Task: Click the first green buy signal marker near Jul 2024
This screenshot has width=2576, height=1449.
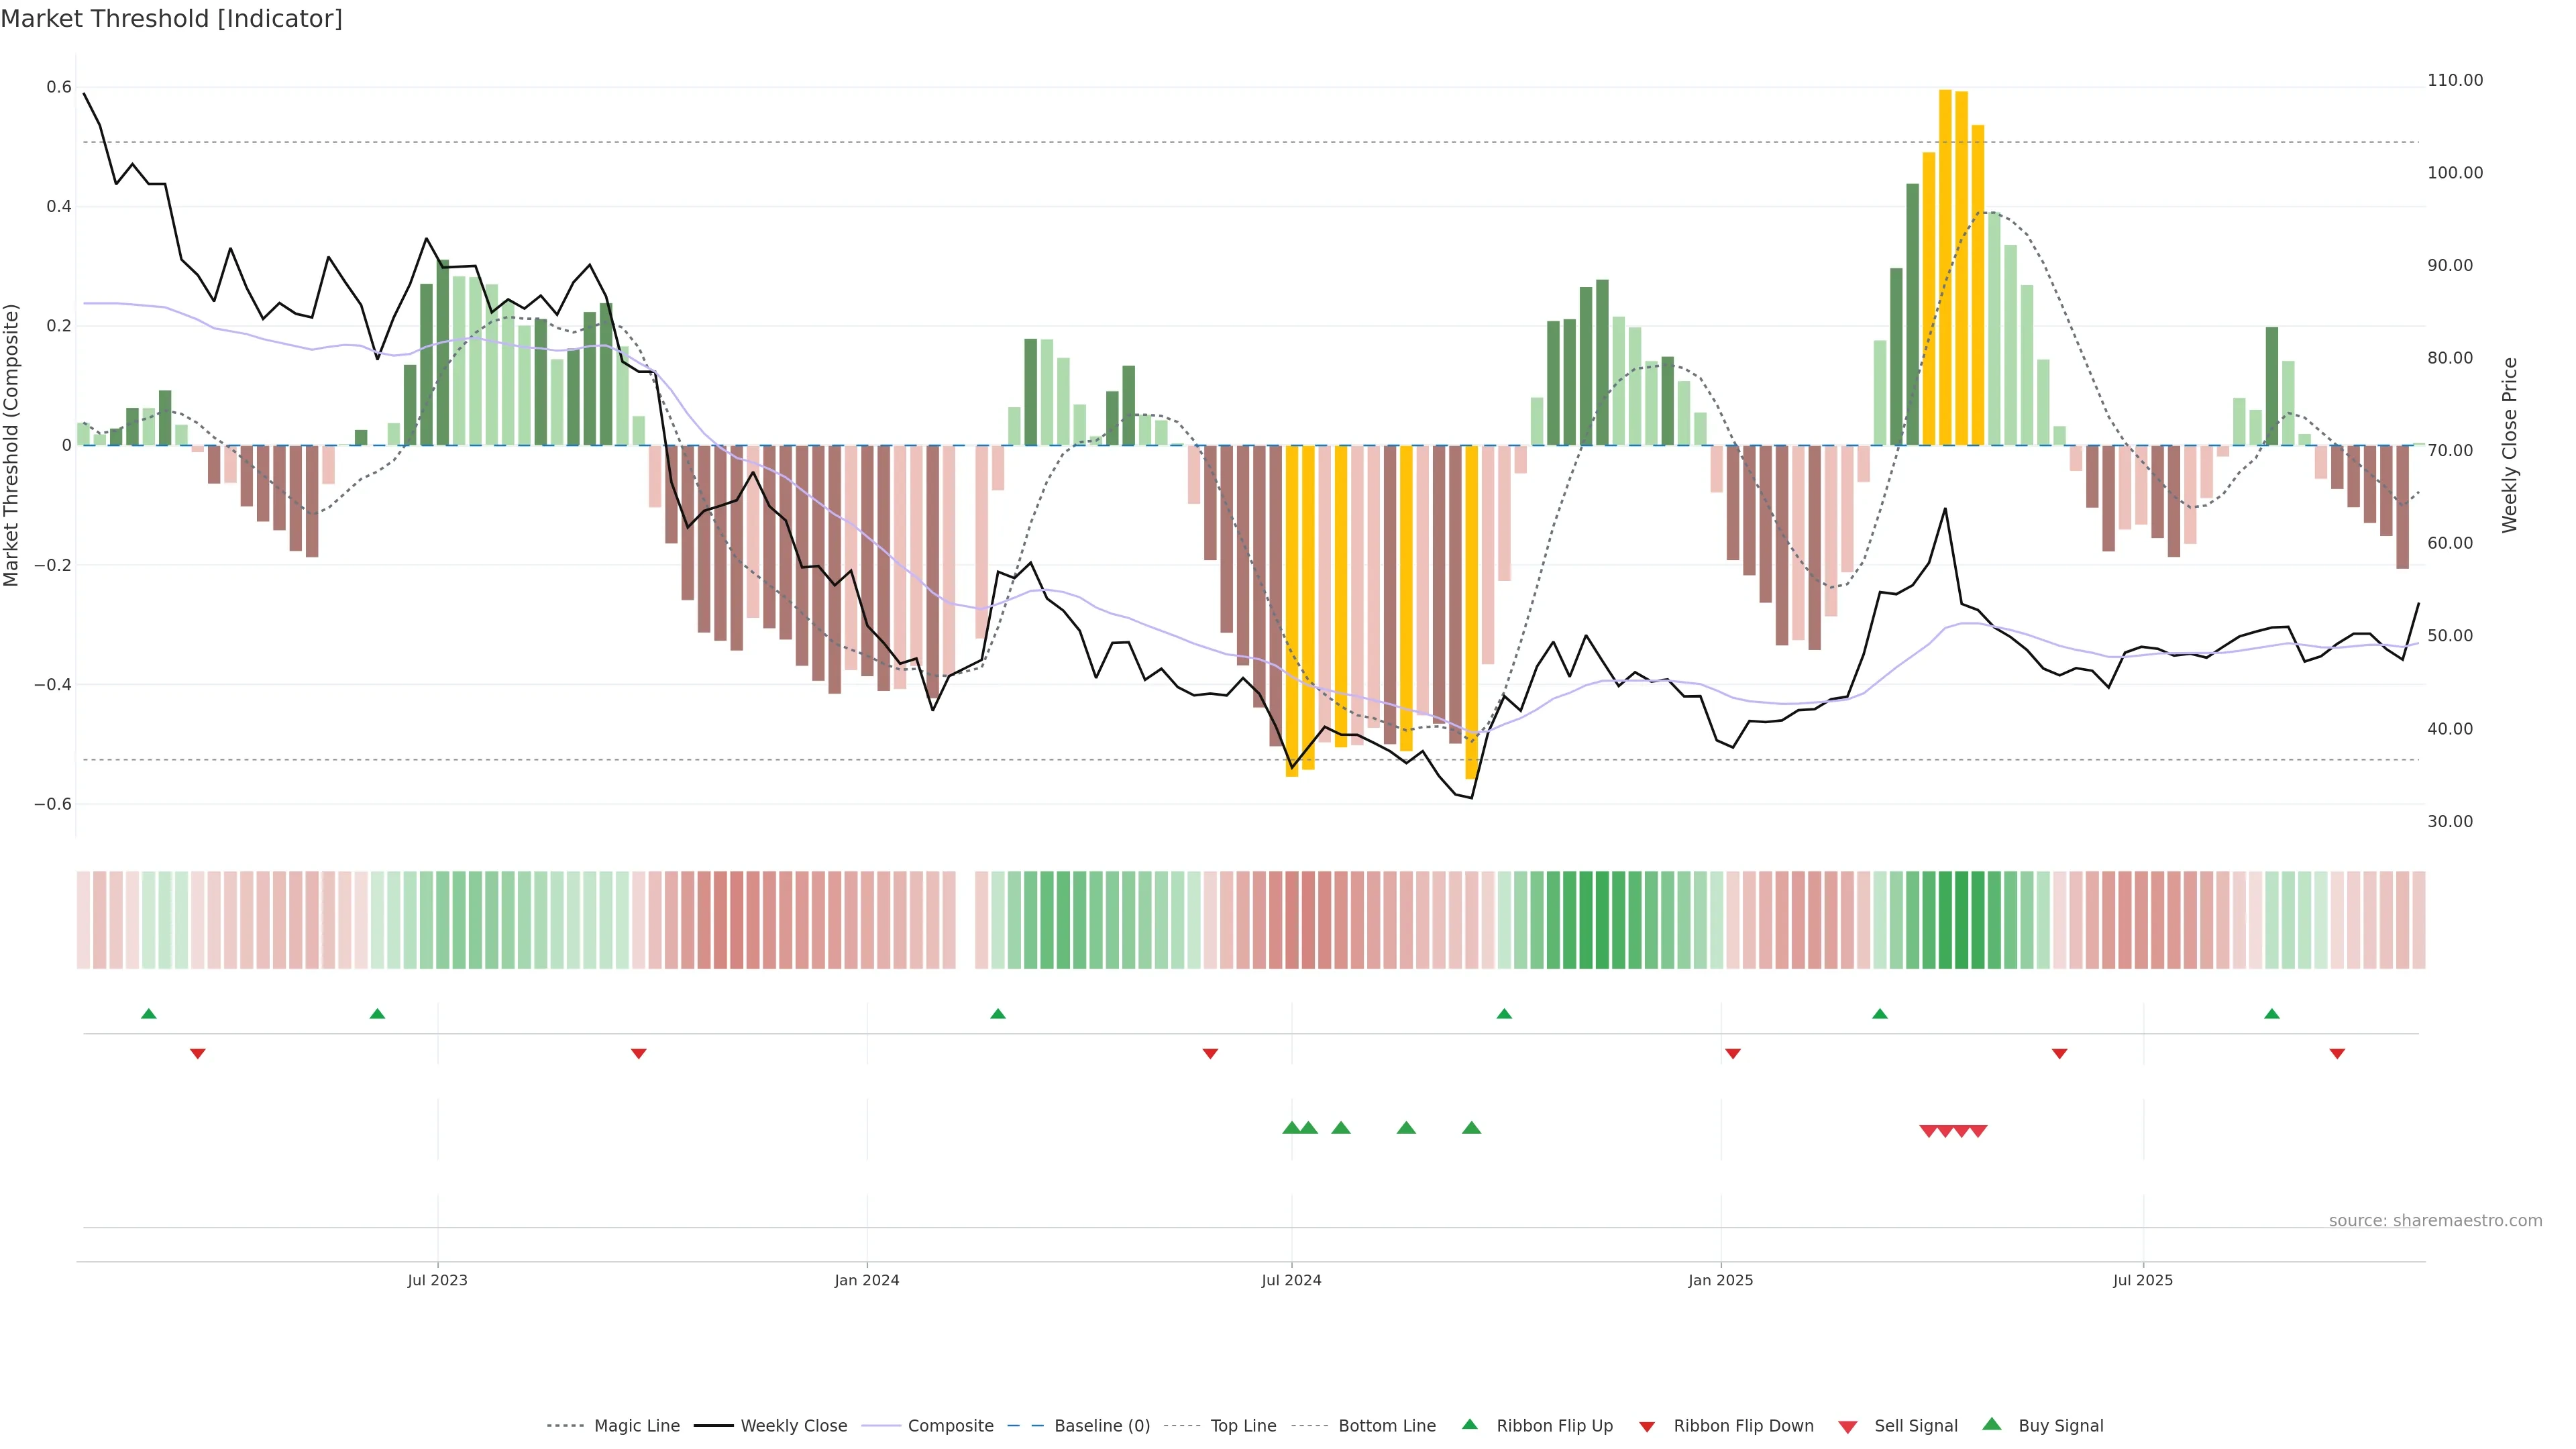Action: 1291,1128
